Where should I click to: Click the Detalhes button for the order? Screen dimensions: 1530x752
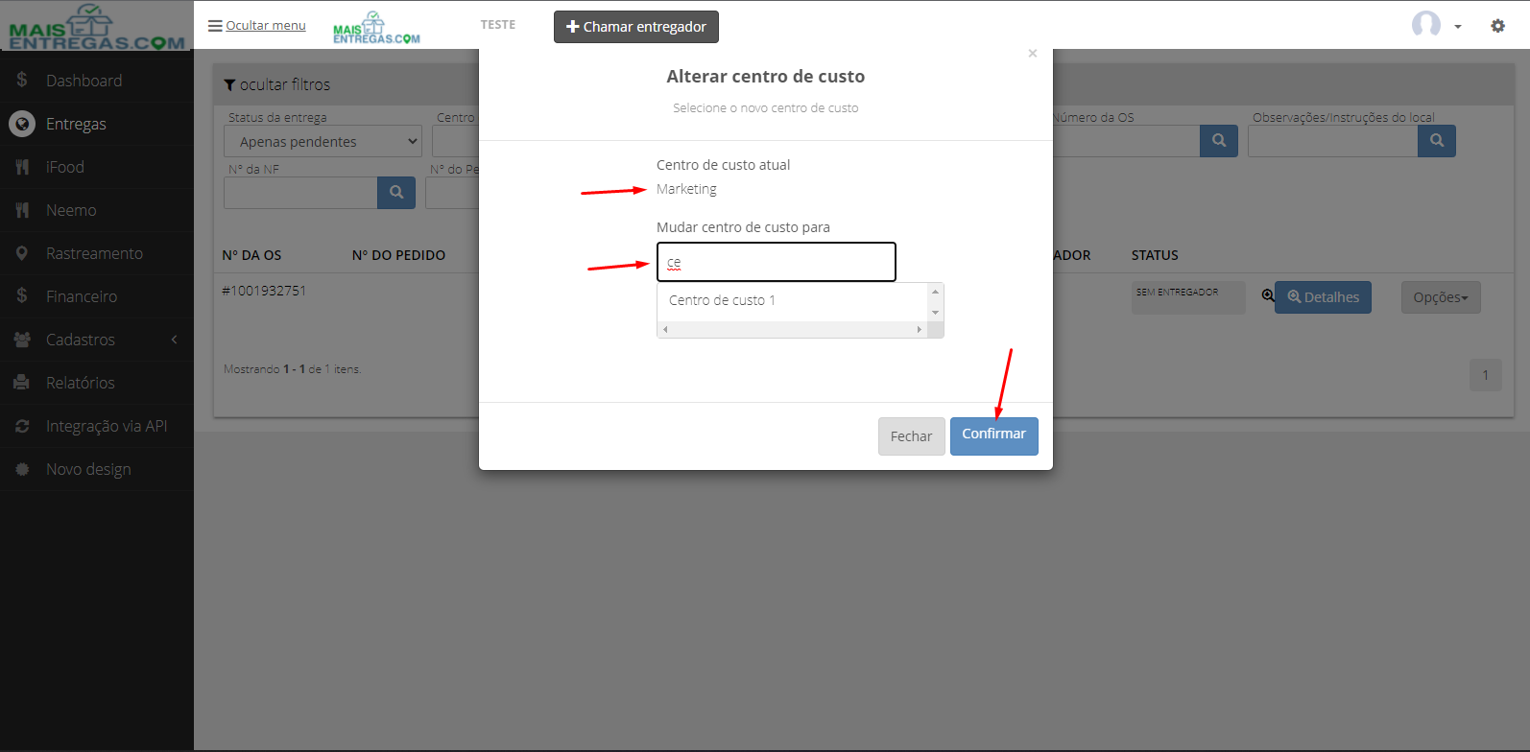(1323, 297)
